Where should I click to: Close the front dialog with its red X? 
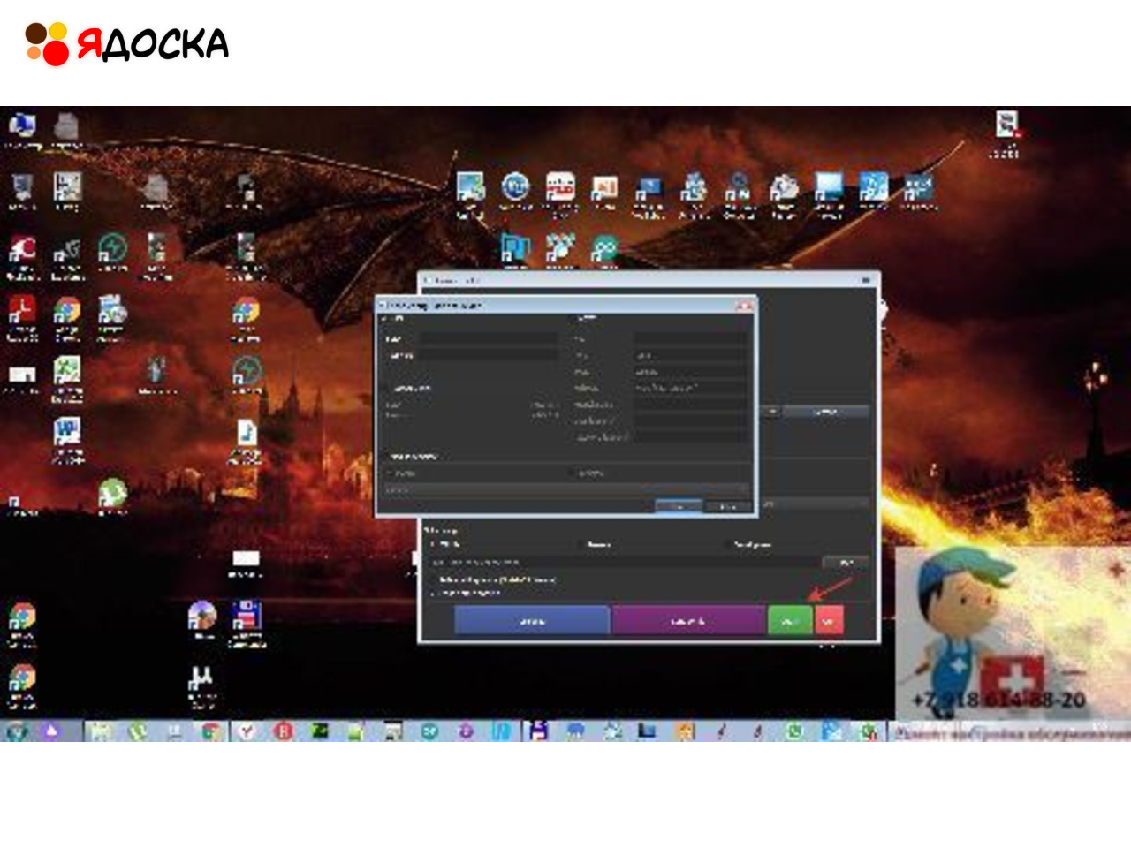pos(744,306)
